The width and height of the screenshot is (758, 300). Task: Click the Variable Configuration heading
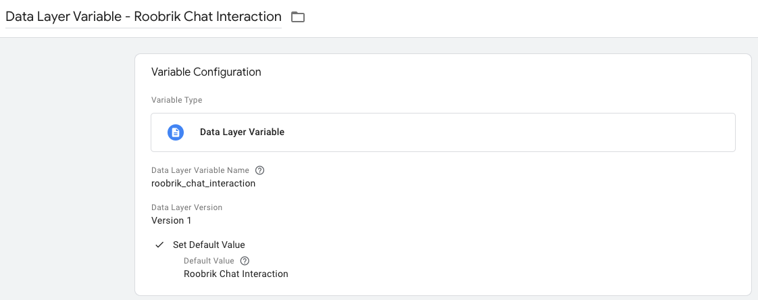(206, 72)
